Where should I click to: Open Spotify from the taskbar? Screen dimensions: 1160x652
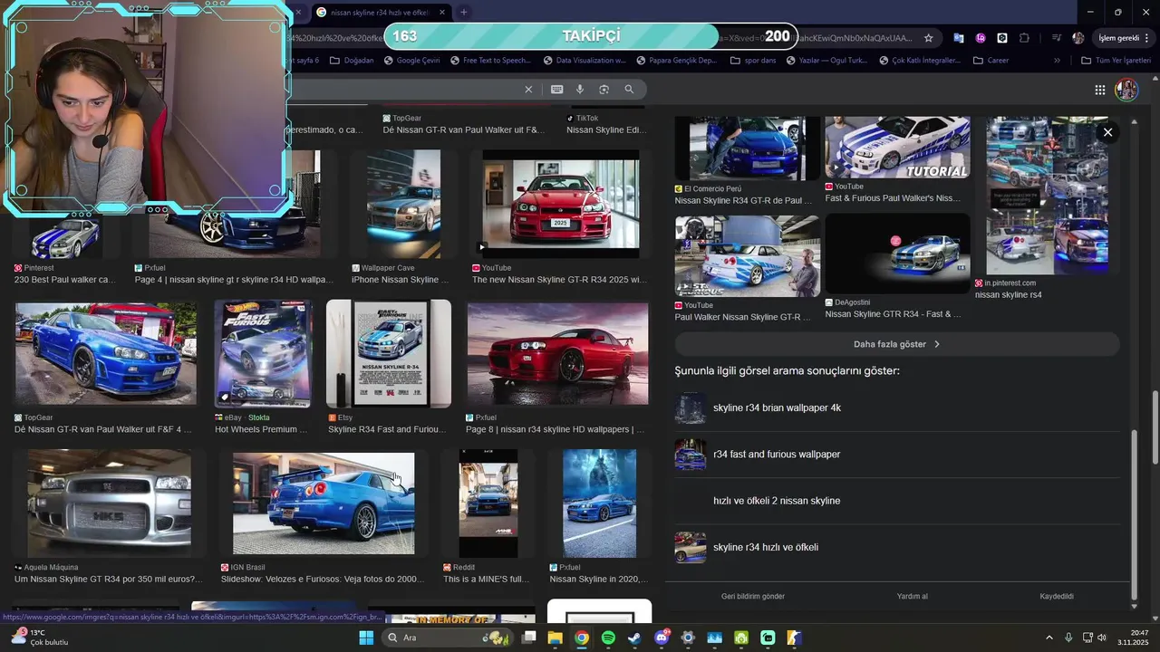point(608,638)
